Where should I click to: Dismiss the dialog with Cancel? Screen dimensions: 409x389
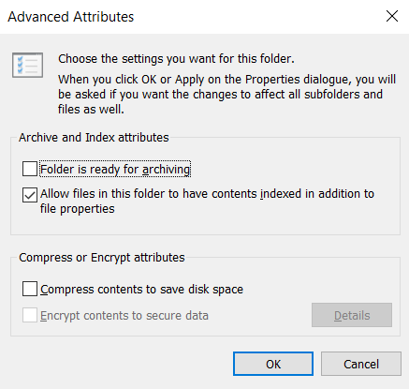(x=361, y=364)
